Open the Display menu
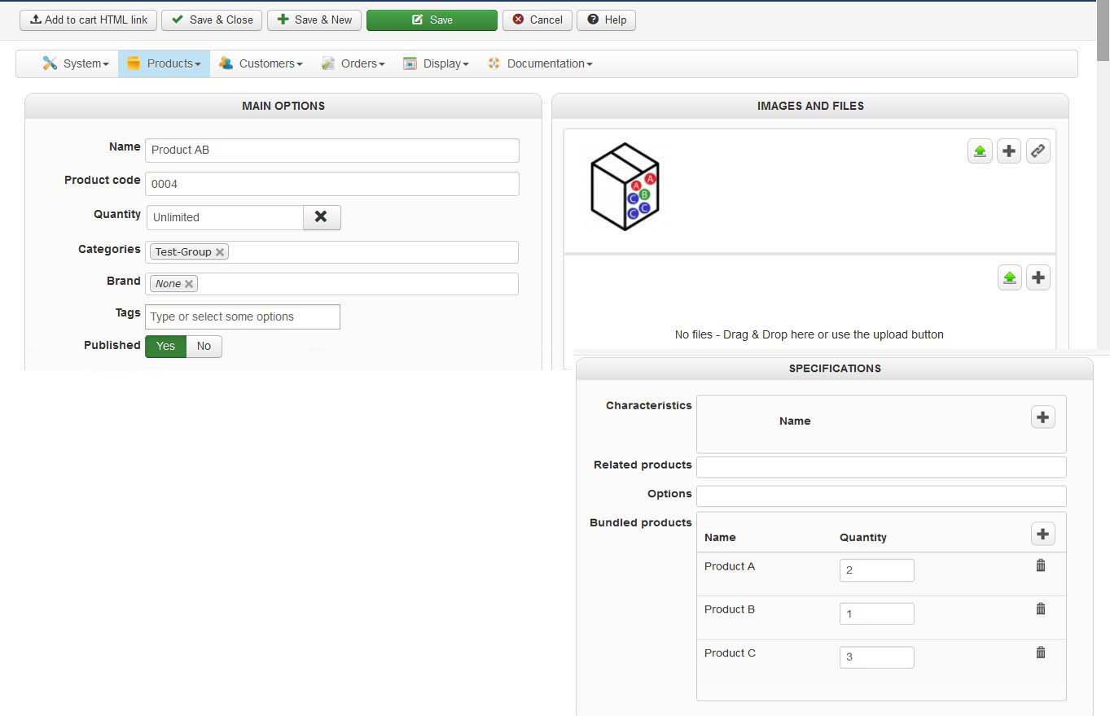Viewport: 1110px width, 716px height. click(436, 63)
